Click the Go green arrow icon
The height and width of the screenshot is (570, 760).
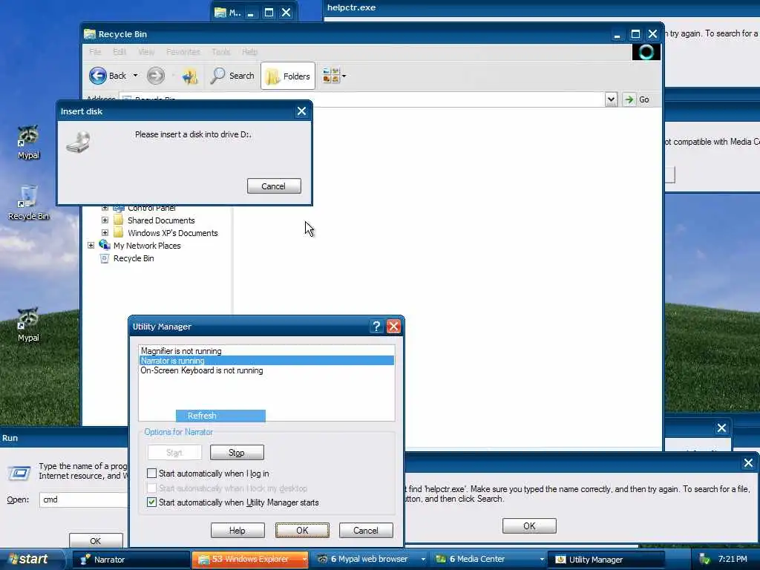pyautogui.click(x=629, y=99)
